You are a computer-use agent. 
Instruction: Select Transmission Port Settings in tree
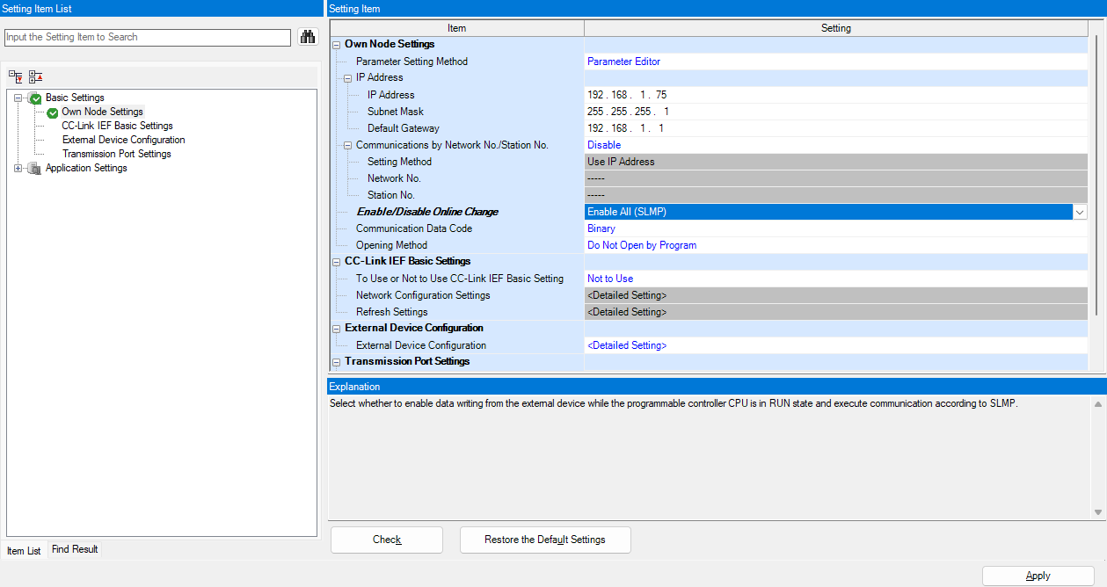116,154
